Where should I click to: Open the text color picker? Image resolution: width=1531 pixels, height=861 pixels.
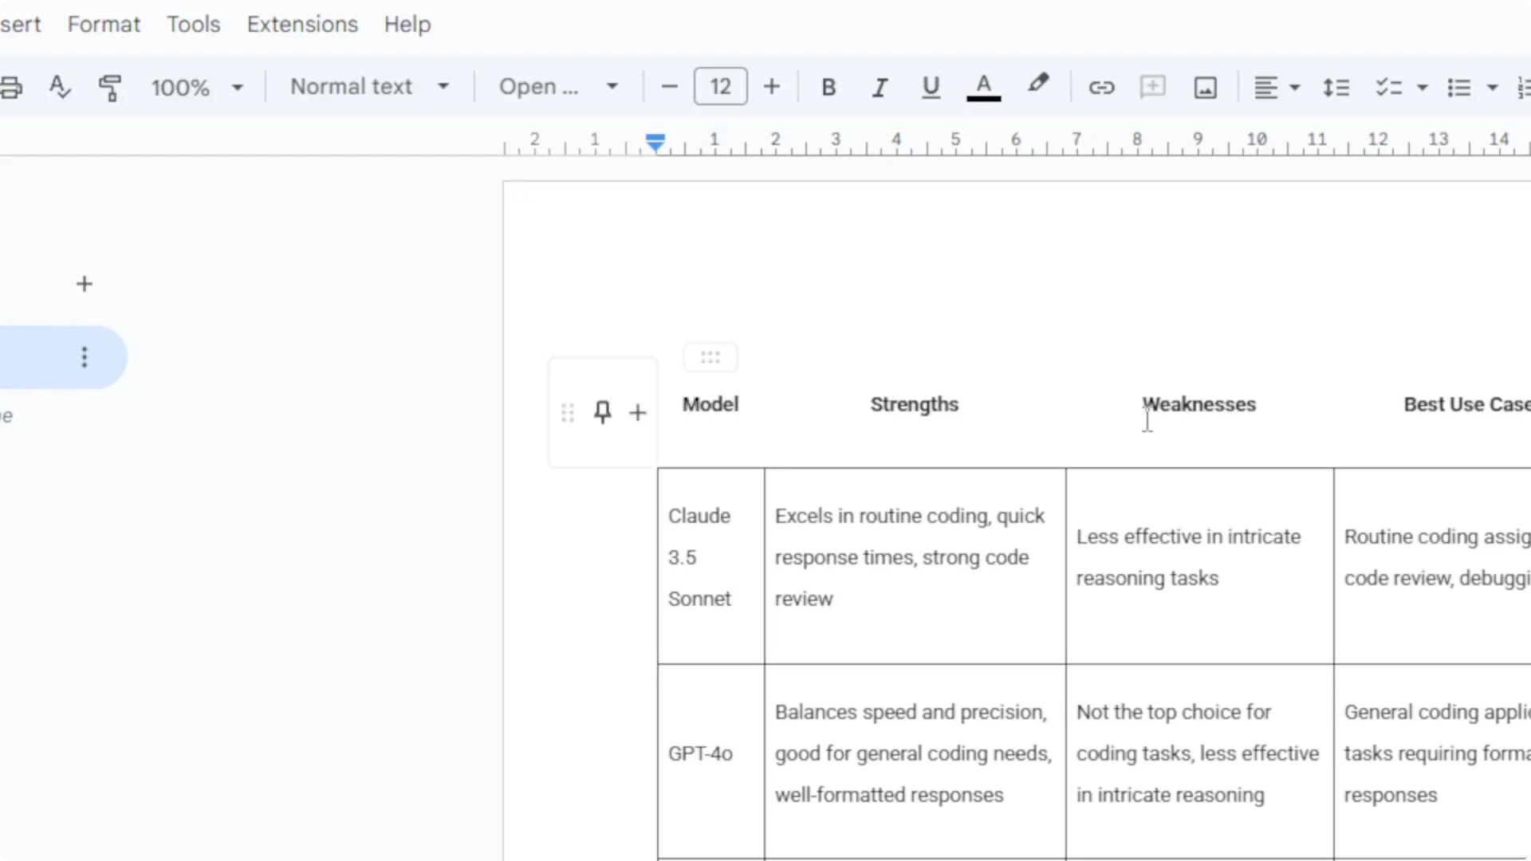pyautogui.click(x=983, y=87)
